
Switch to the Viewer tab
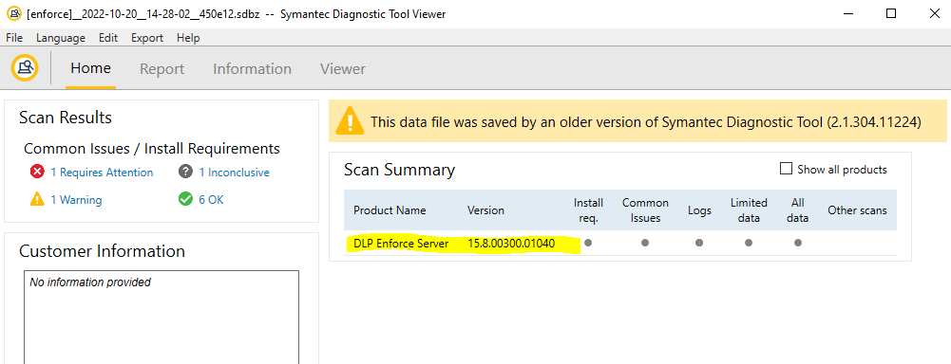(x=343, y=69)
